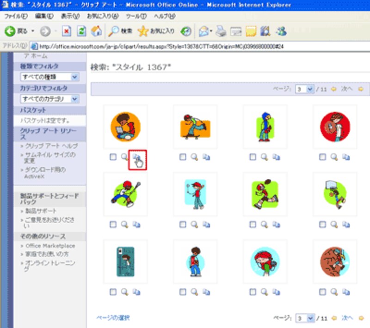Open the 表示(V) menu
Viewport: 370px width, 328px height.
(70, 16)
